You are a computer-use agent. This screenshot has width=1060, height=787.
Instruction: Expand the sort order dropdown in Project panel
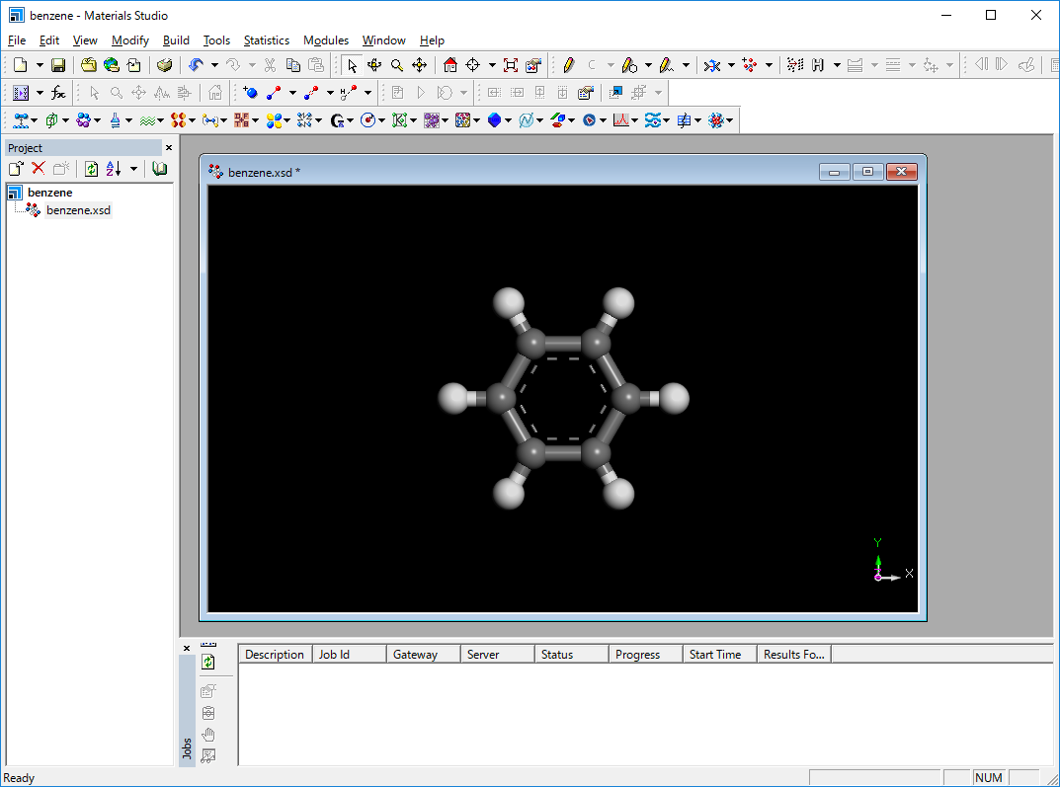pos(133,169)
